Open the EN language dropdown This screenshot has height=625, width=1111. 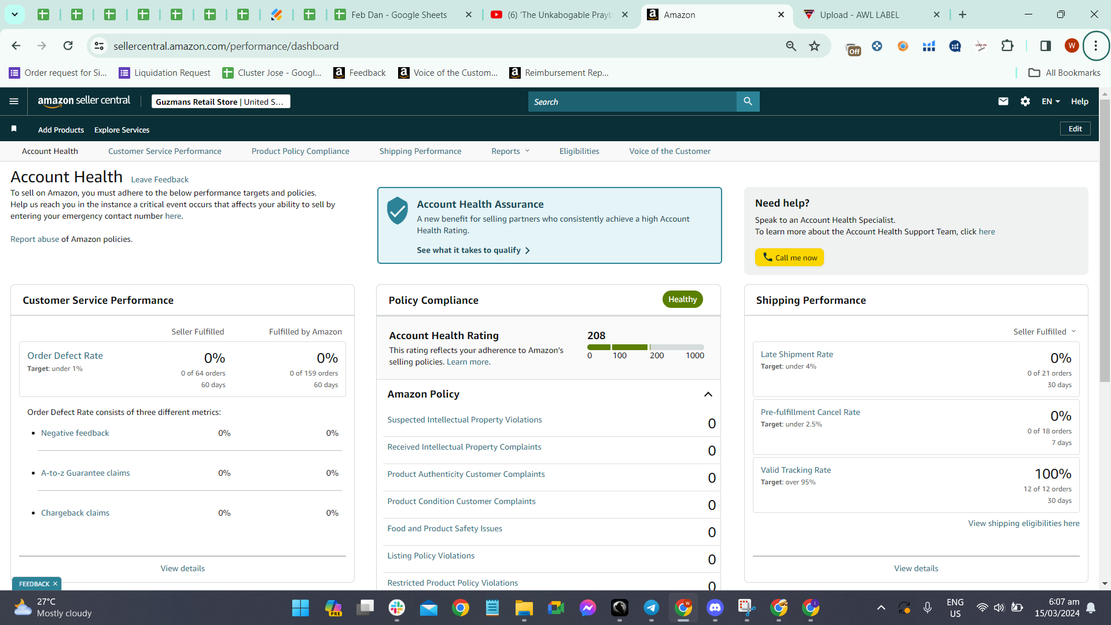[x=1051, y=101]
